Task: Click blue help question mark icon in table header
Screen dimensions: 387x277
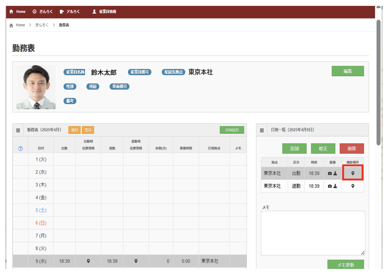Action: coord(20,148)
